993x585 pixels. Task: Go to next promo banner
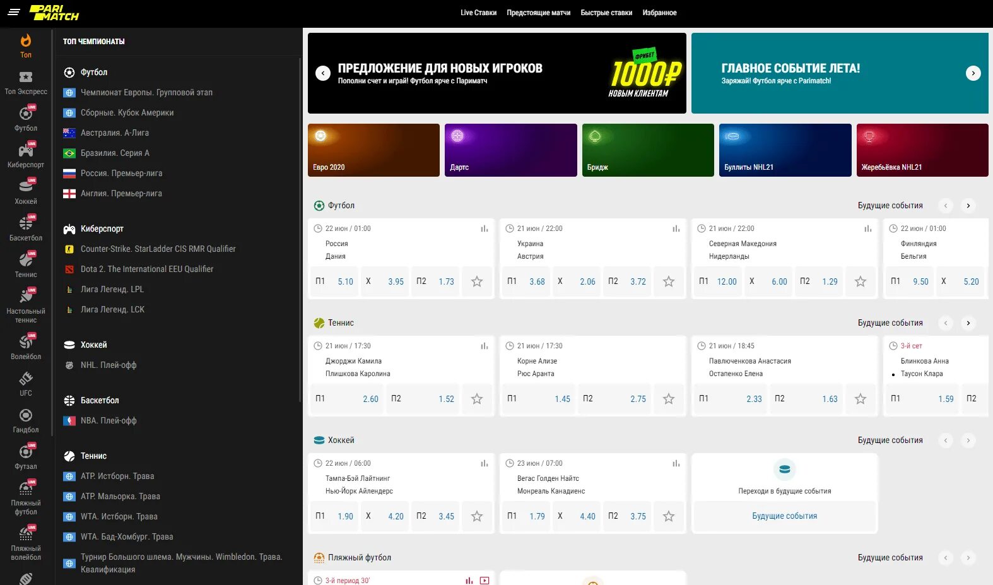coord(973,73)
